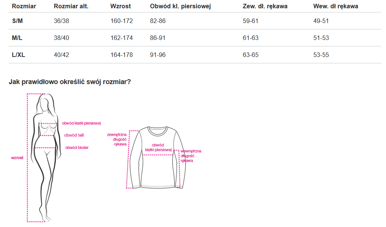Select the 'Rozmiar alt.' column header
This screenshot has height=227, width=386.
coord(71,6)
